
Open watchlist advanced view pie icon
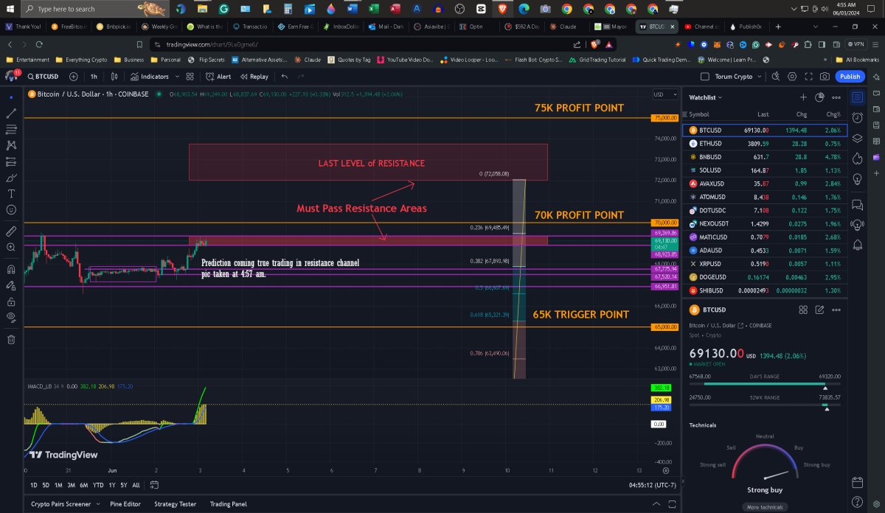(819, 97)
